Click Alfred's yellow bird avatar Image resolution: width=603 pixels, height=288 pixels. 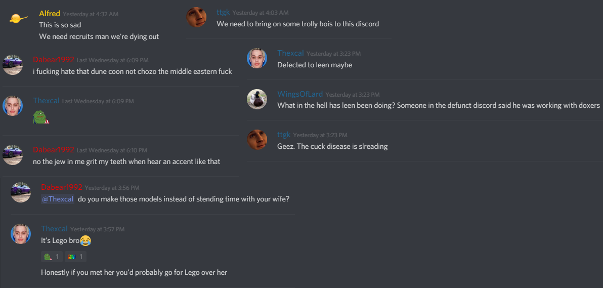[x=19, y=18]
